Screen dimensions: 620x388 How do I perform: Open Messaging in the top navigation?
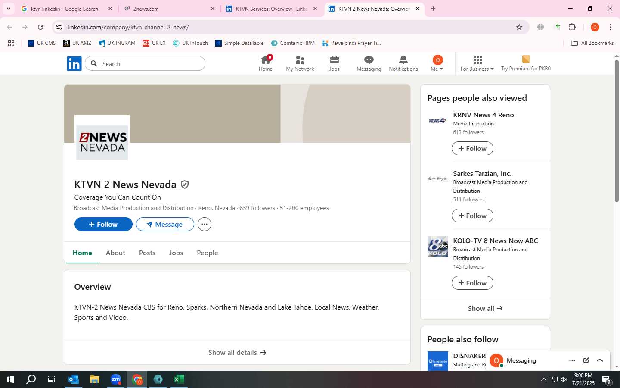coord(369,63)
